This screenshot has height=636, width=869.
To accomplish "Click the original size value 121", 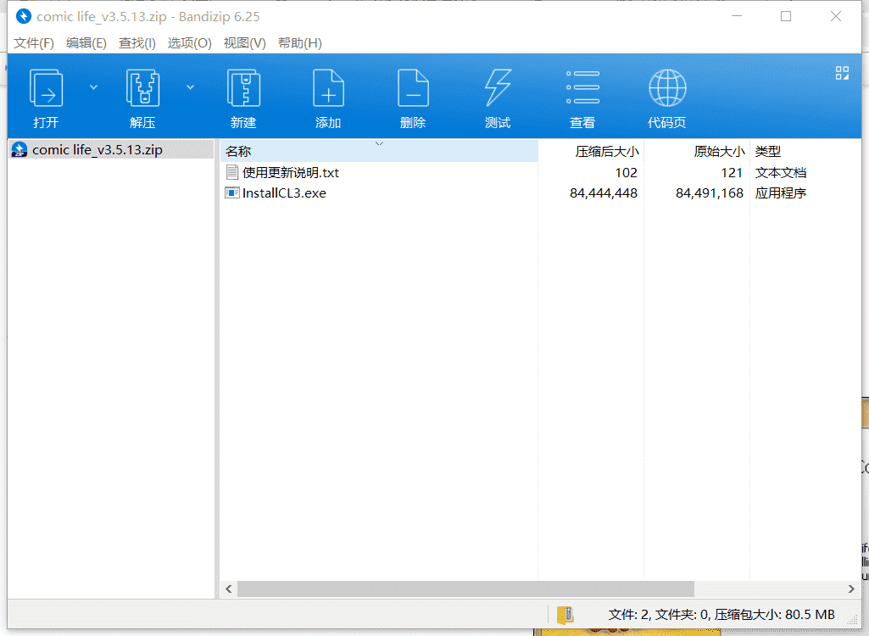I will [x=732, y=172].
